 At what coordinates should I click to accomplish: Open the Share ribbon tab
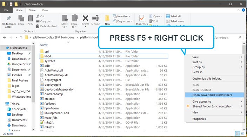[x=32, y=10]
